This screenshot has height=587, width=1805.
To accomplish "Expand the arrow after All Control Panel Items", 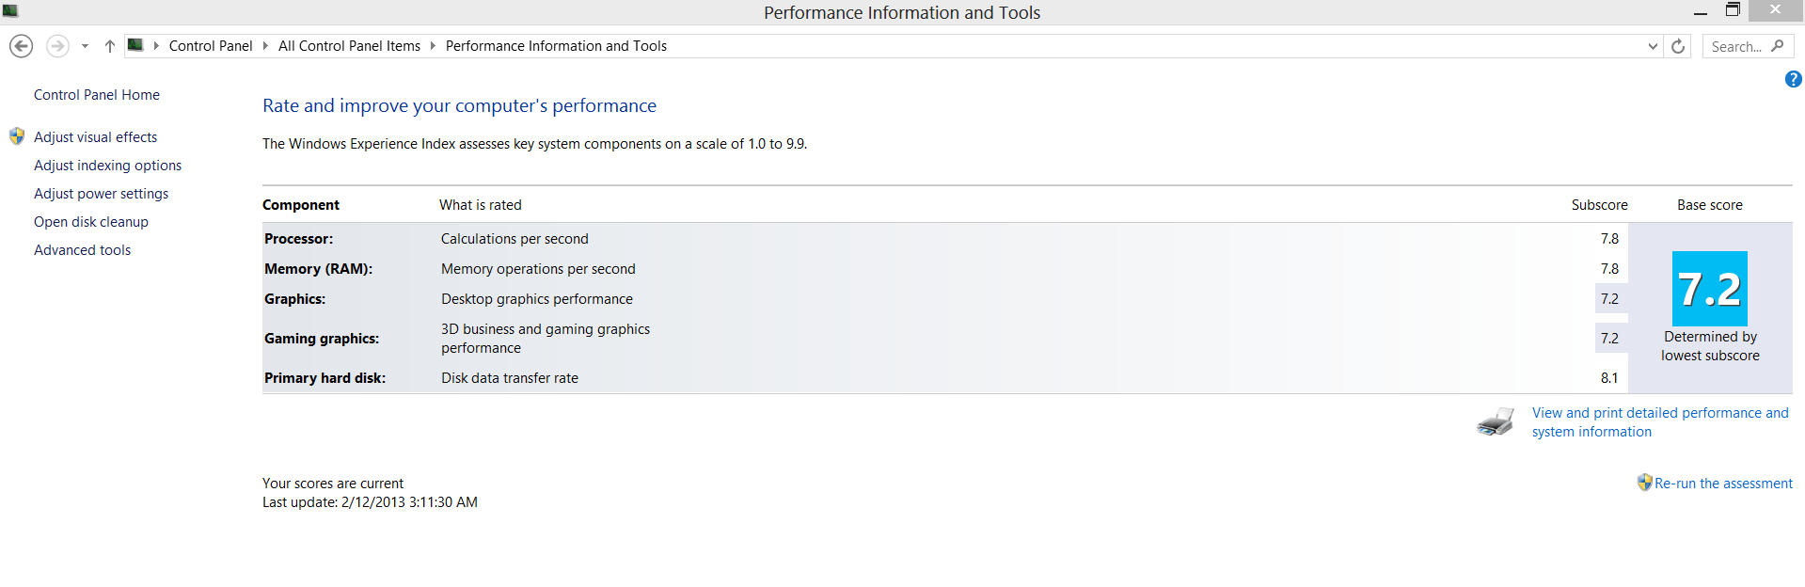I will click(433, 46).
